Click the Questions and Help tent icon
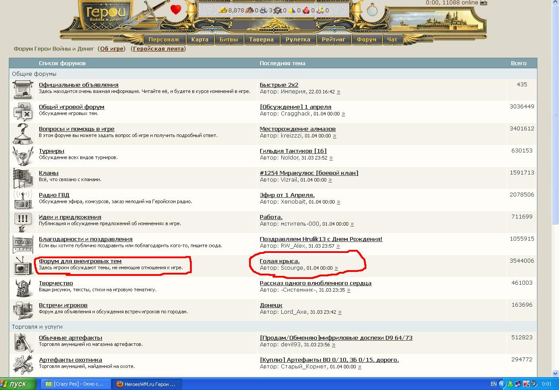This screenshot has height=390, width=559. coord(23,134)
